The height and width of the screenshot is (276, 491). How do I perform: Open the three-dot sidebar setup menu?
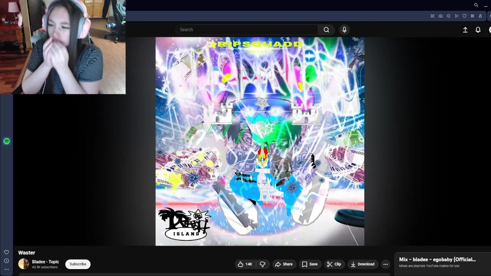tap(7, 269)
